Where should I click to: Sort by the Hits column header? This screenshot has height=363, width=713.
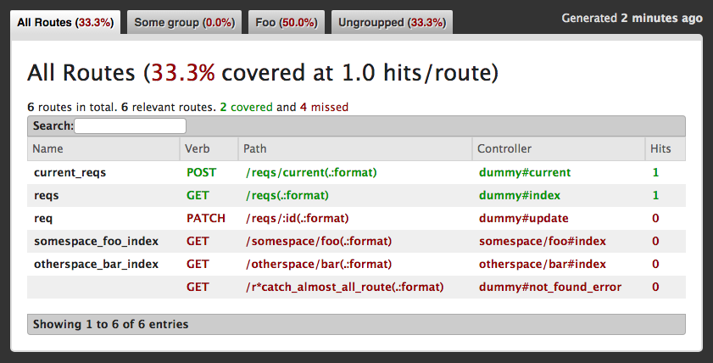tap(660, 148)
